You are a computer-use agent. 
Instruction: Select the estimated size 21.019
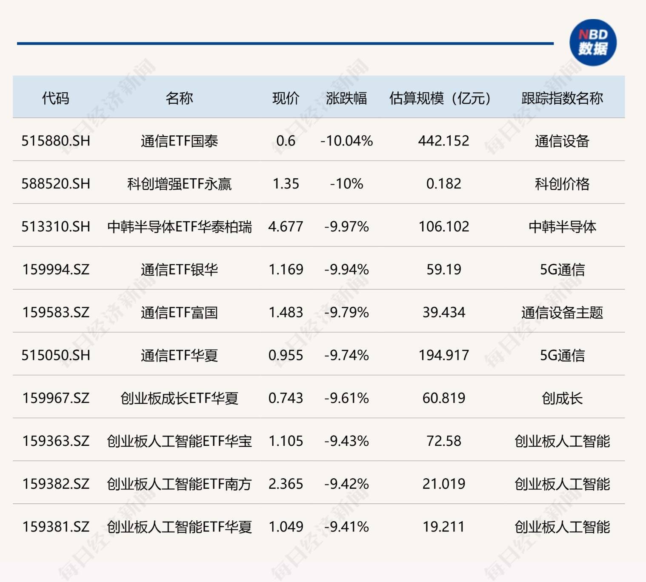tap(443, 484)
